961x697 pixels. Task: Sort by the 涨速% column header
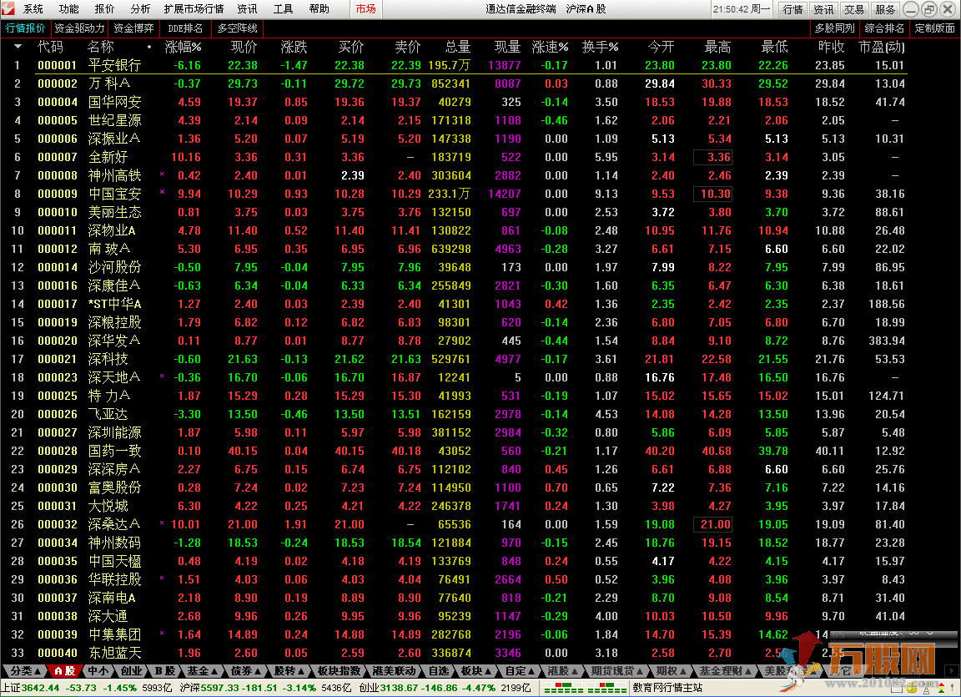(550, 47)
